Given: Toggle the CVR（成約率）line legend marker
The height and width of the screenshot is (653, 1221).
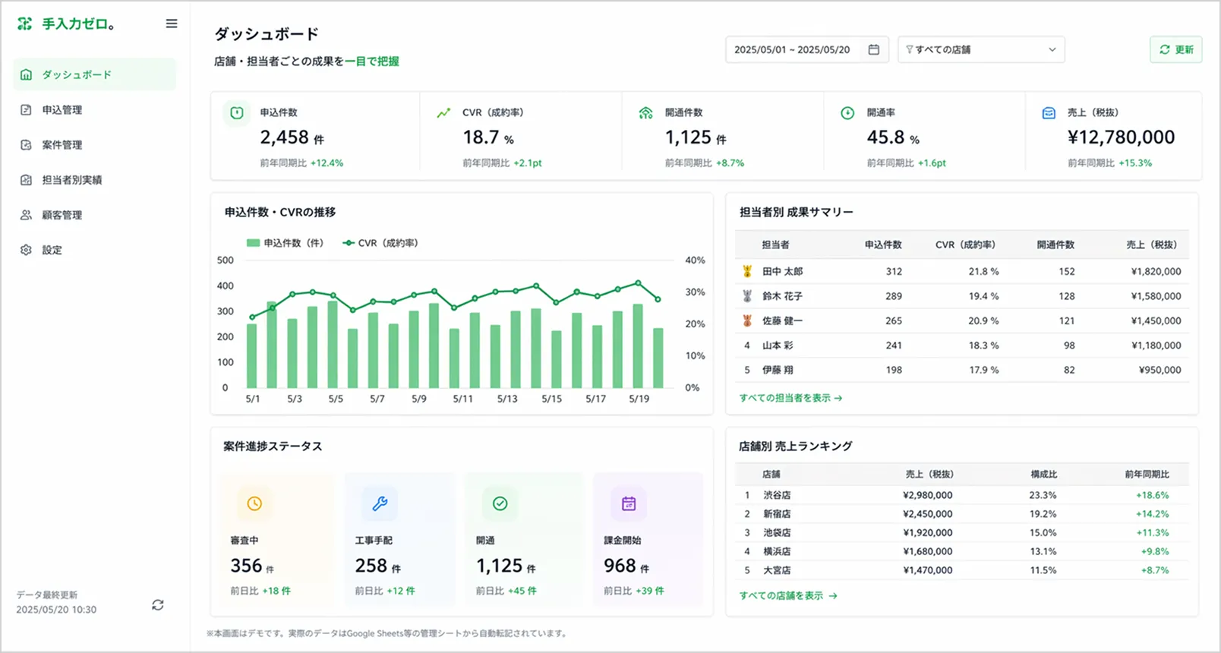Looking at the screenshot, I should [x=349, y=243].
